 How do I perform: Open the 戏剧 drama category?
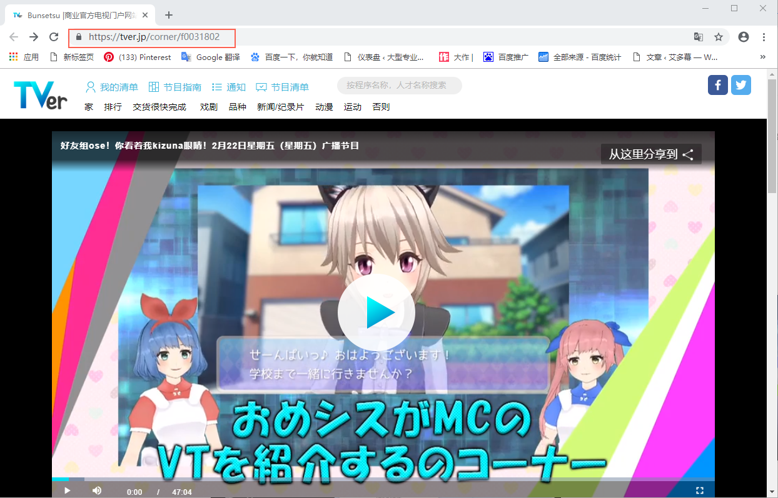209,107
